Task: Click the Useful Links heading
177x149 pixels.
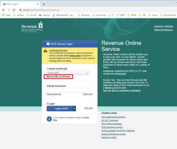Action: [x=109, y=113]
